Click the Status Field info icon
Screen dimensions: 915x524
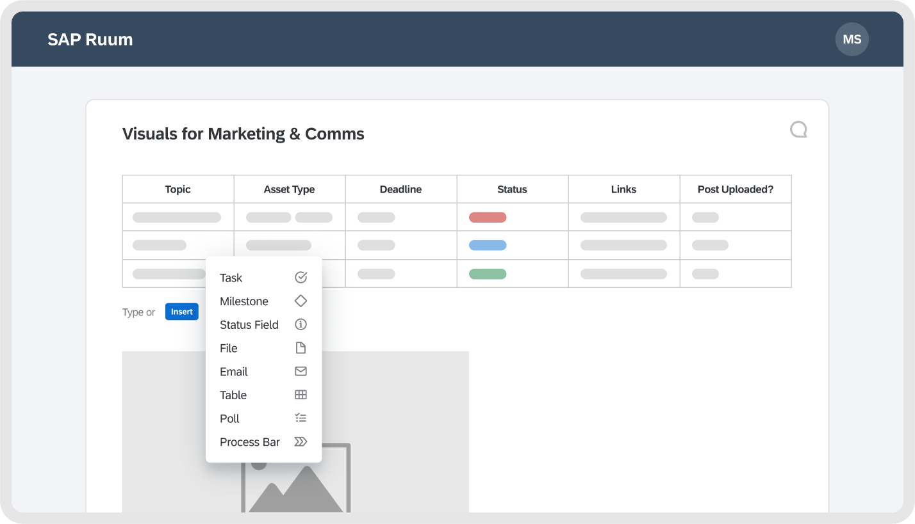click(x=301, y=324)
